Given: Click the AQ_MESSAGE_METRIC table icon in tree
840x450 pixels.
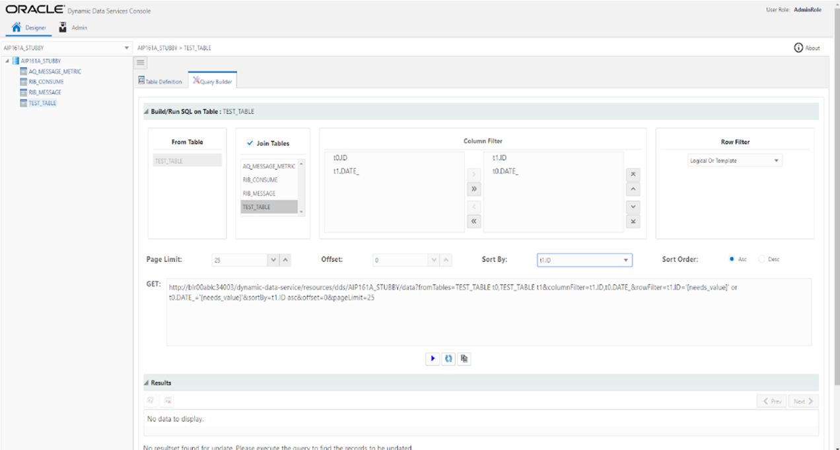Looking at the screenshot, I should pos(24,71).
